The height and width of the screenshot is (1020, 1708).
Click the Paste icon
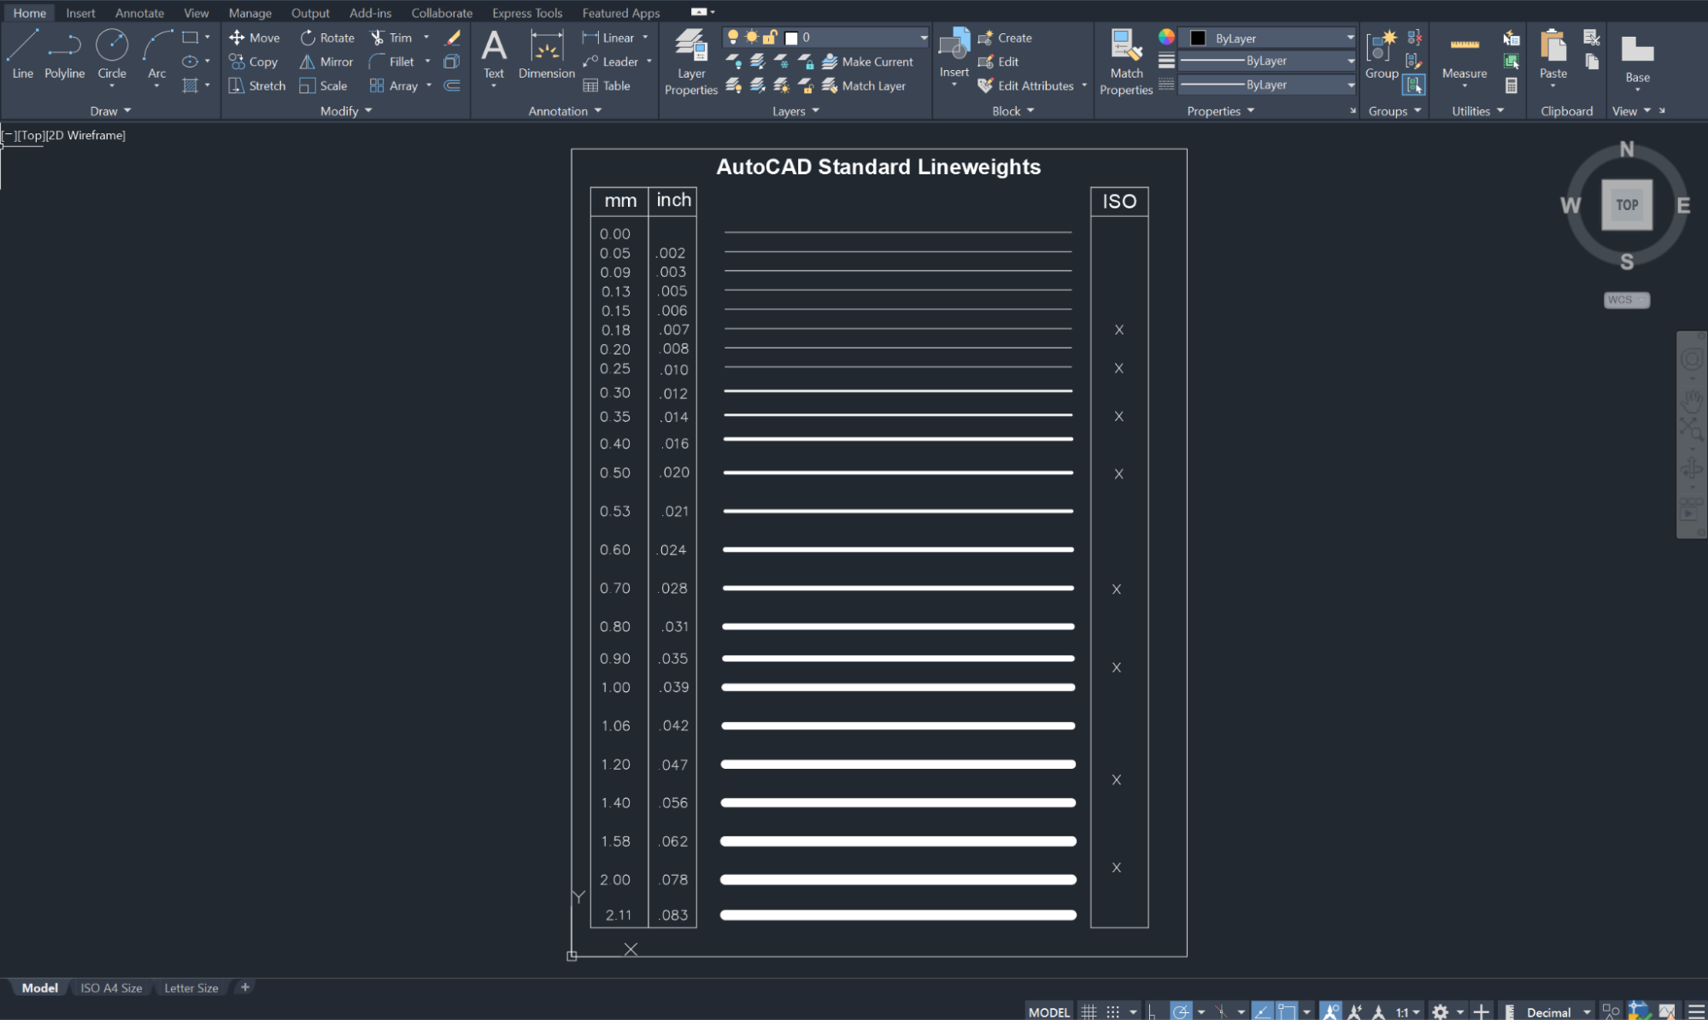pyautogui.click(x=1553, y=45)
